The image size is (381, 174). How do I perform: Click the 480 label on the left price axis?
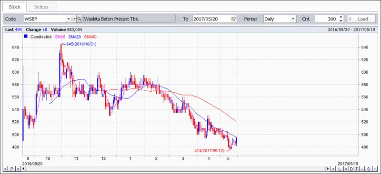coord(15,147)
